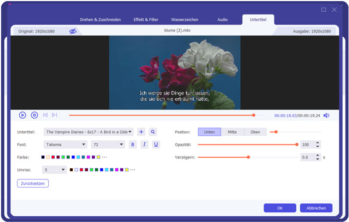The image size is (349, 222).
Task: Toggle bold subtitle text
Action: [x=133, y=145]
